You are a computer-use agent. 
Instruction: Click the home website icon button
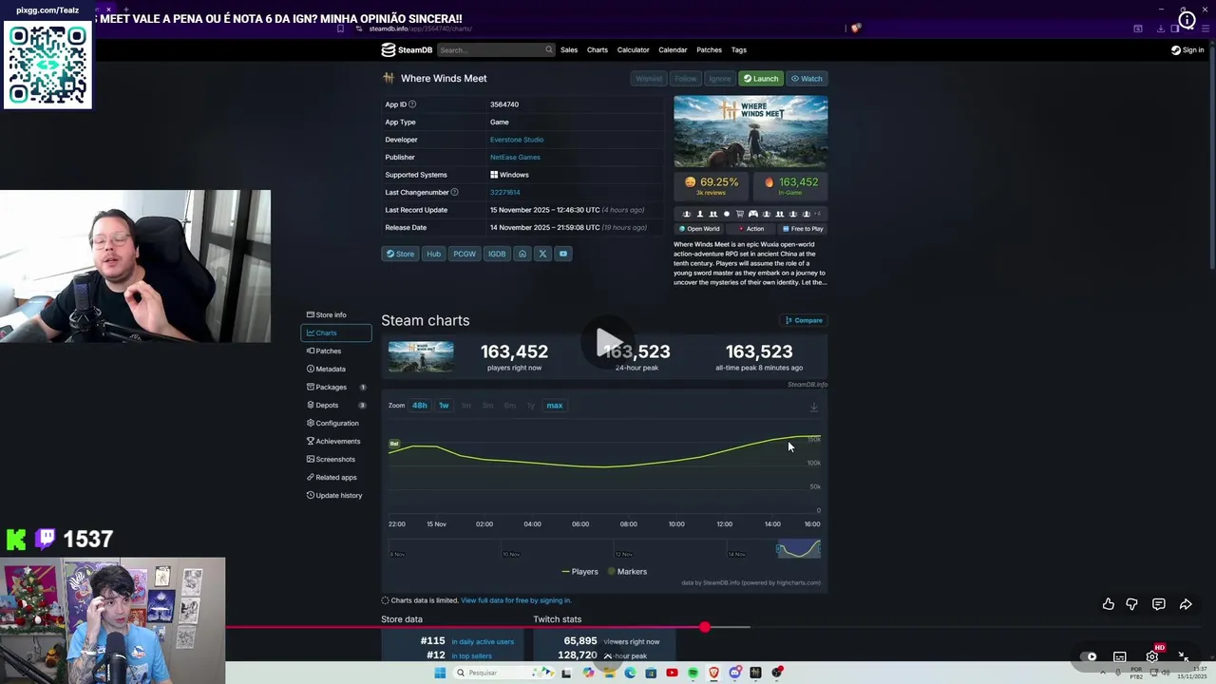pos(522,254)
